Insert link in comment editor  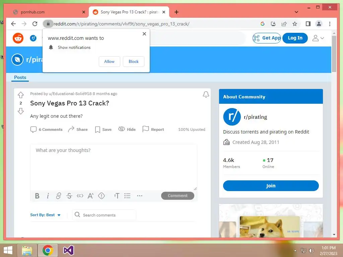click(58, 196)
